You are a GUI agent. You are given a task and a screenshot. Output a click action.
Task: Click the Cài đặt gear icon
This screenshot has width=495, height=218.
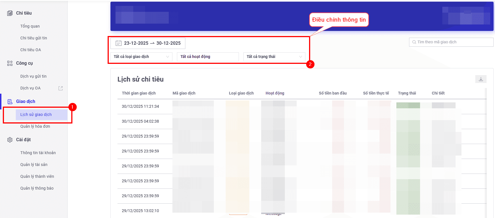(10, 140)
